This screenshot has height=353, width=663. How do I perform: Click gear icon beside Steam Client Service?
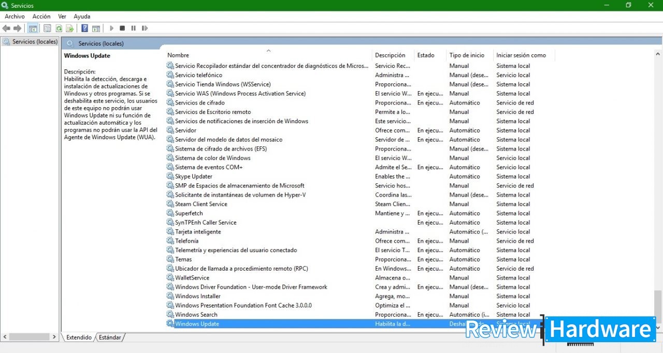tap(170, 204)
